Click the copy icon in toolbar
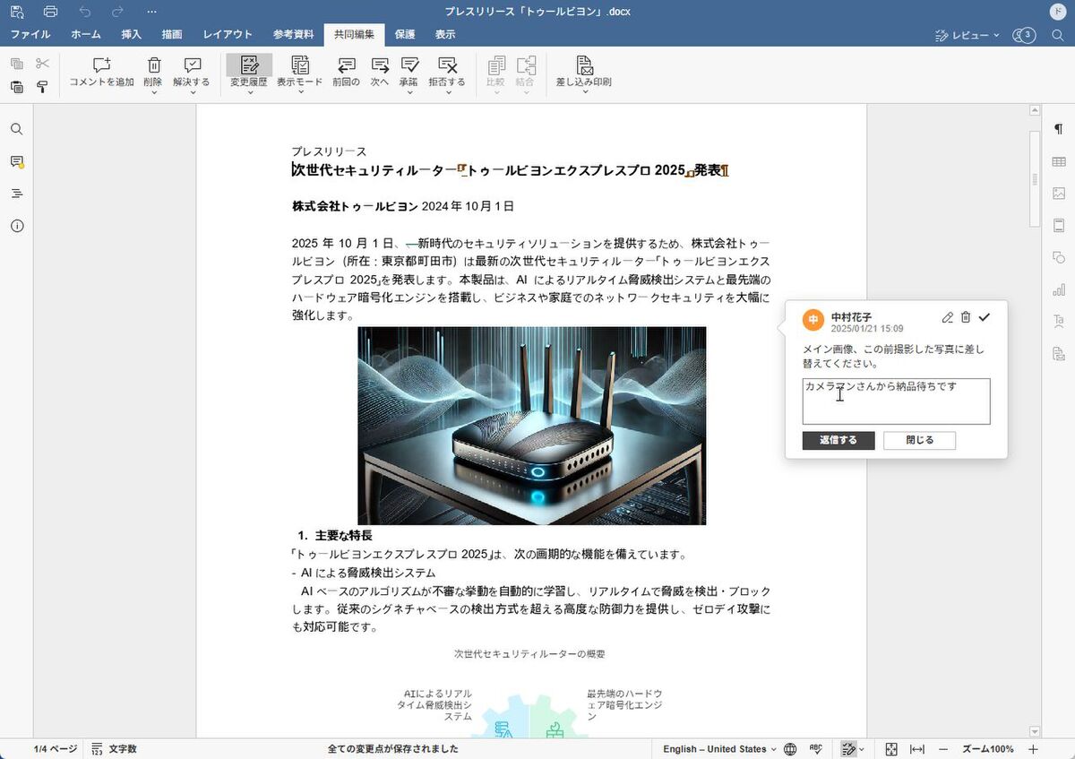This screenshot has height=759, width=1075. tap(17, 64)
